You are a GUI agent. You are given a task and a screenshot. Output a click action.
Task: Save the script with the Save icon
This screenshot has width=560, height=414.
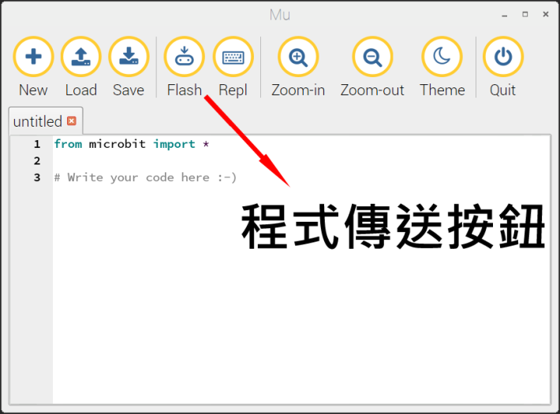point(129,57)
